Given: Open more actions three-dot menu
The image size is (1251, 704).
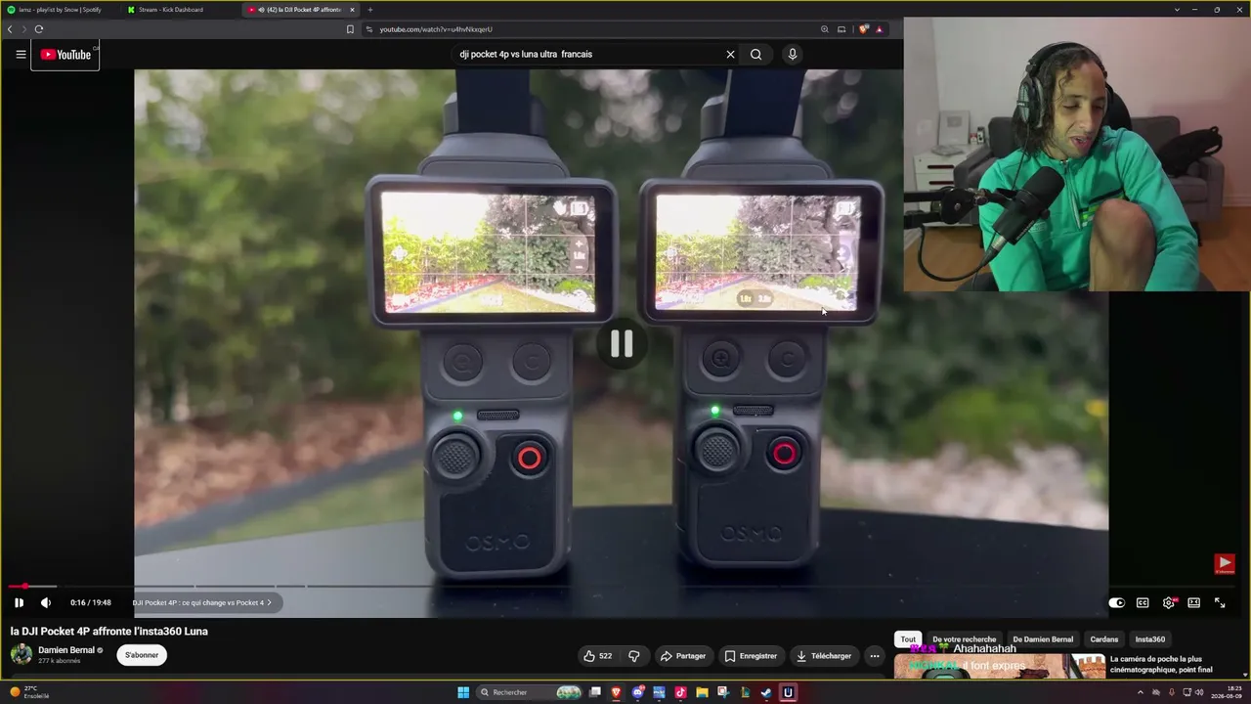Looking at the screenshot, I should (875, 656).
